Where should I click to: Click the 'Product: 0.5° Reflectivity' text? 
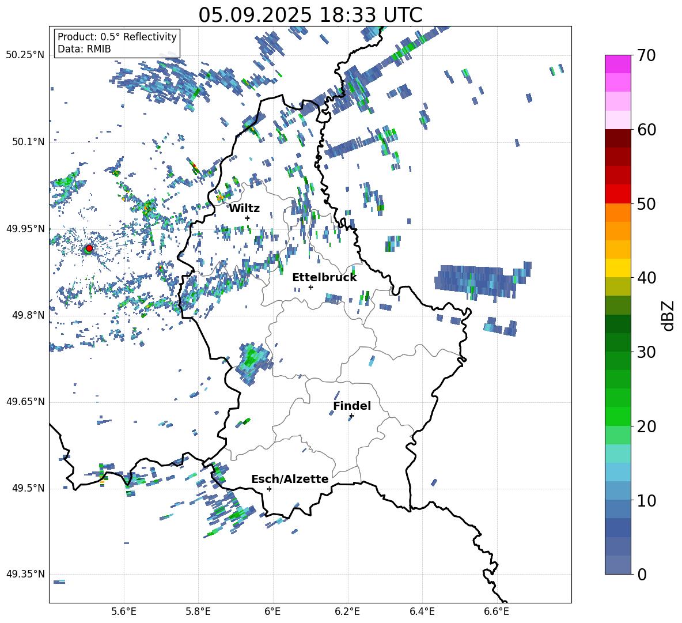point(117,36)
